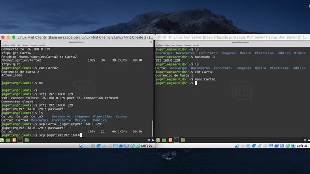Open Buscar menu in Server terminal

pos(179,45)
